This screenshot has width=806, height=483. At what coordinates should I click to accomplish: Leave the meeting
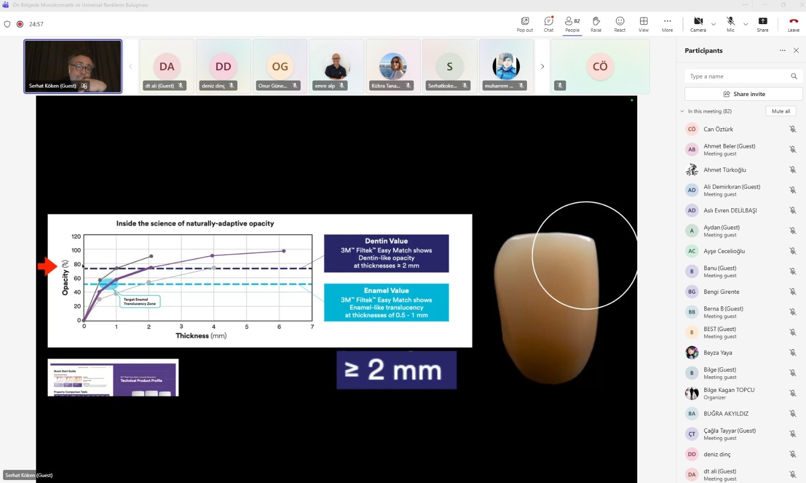click(x=793, y=24)
